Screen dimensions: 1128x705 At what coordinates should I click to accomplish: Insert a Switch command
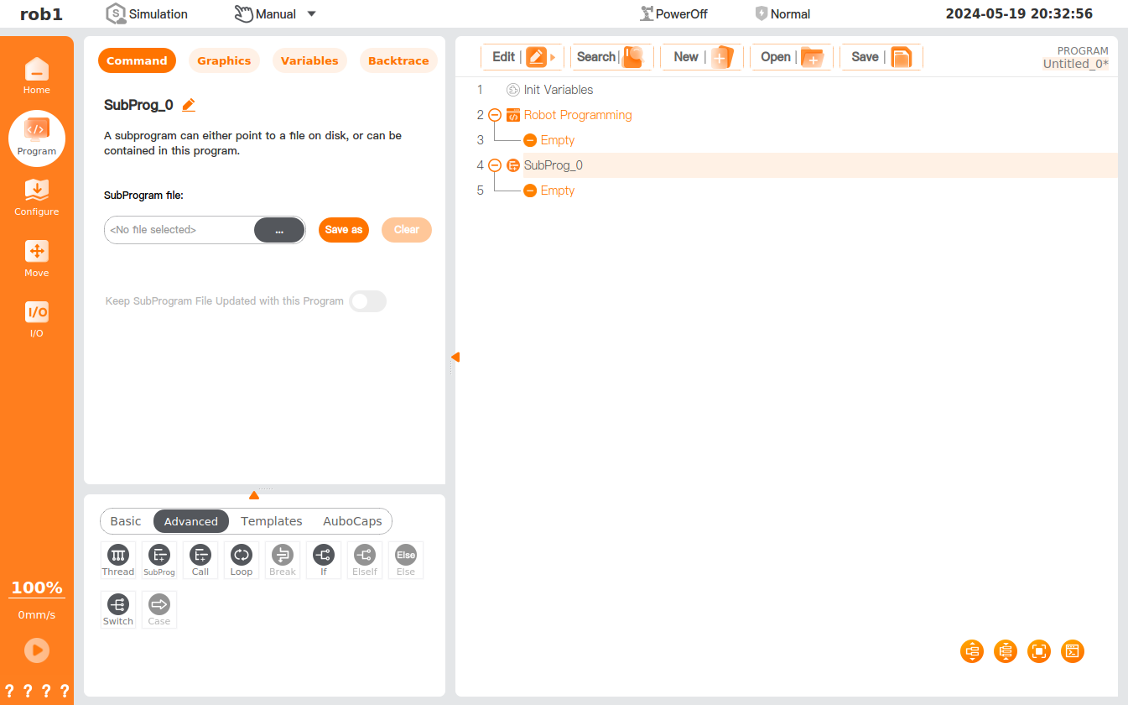(x=118, y=609)
